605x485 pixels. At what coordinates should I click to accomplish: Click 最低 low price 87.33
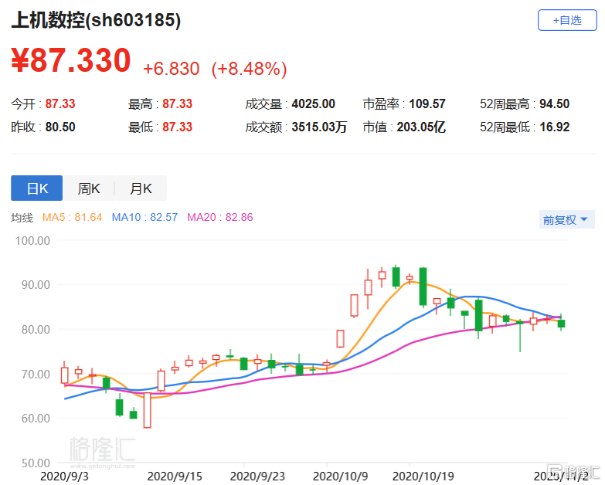pos(177,127)
